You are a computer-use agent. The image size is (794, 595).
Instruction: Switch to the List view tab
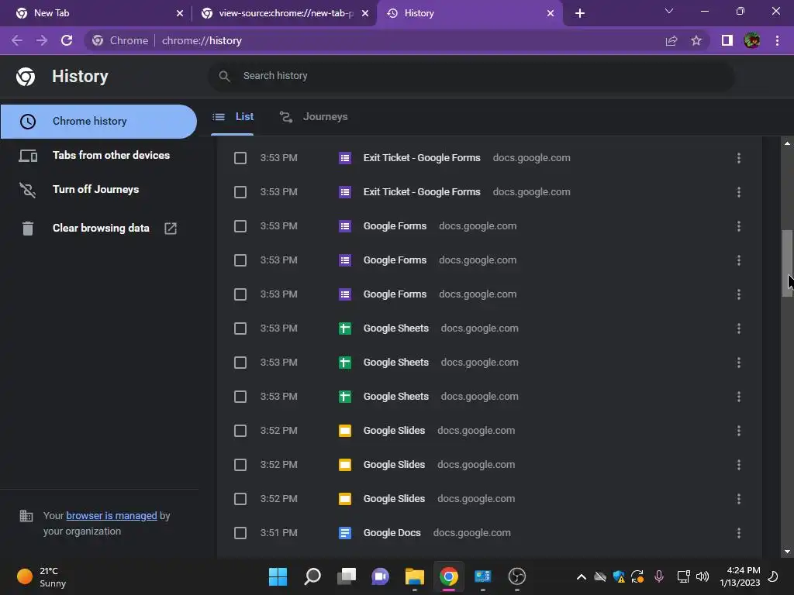point(233,117)
